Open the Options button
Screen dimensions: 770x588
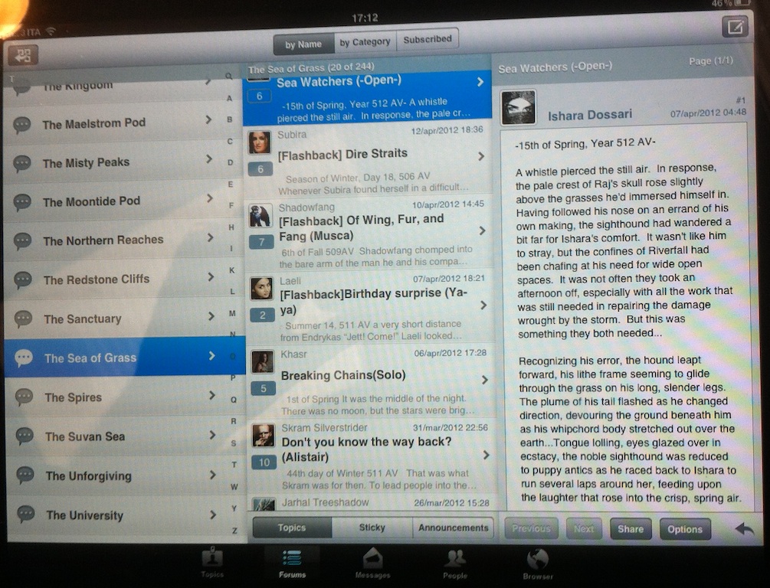684,529
